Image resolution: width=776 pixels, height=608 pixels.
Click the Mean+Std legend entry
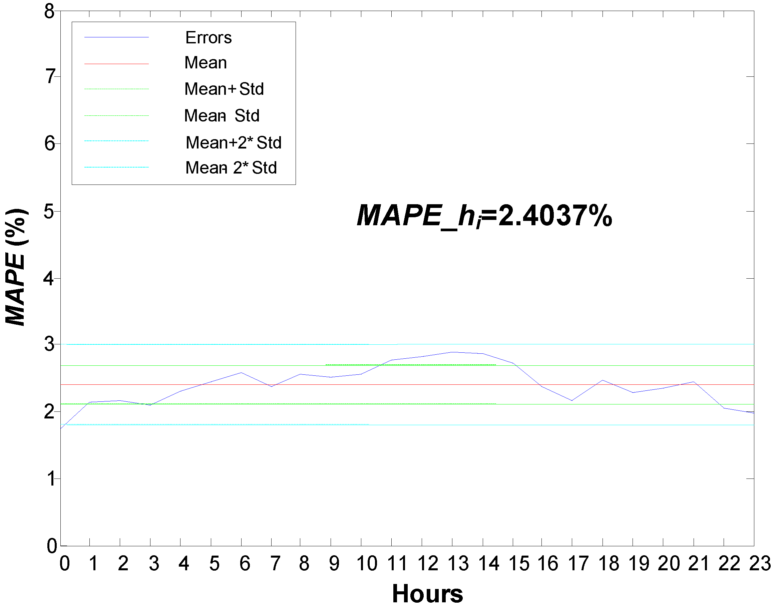(224, 89)
